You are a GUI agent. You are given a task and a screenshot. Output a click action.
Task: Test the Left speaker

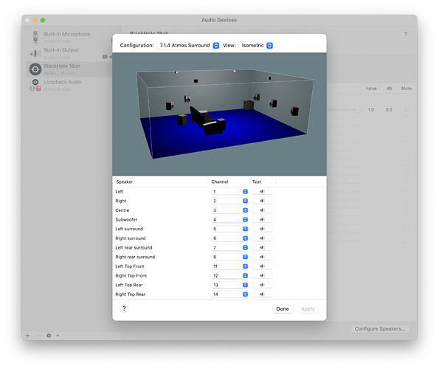point(262,191)
